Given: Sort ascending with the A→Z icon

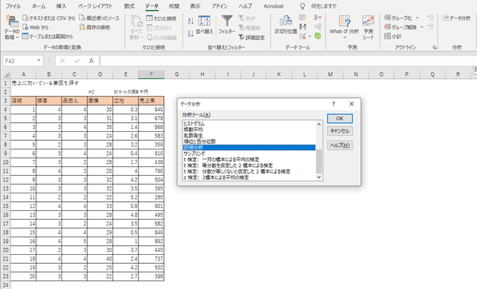Looking at the screenshot, I should tap(191, 21).
